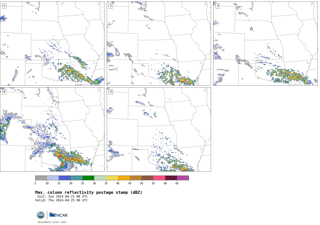The width and height of the screenshot is (320, 225).
Task: Click the NCAR logo
Action: click(x=58, y=215)
